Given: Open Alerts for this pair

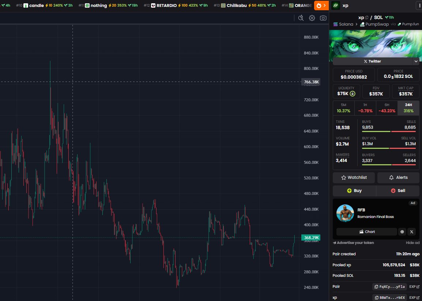Looking at the screenshot, I should (398, 178).
